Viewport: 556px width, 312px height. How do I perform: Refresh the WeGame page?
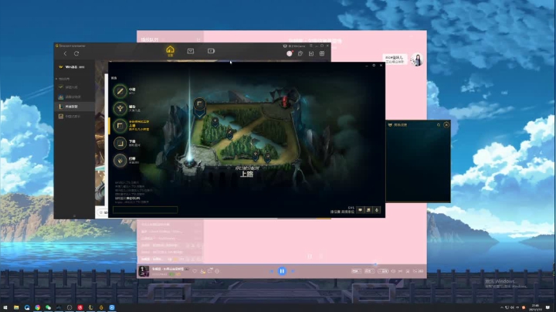click(76, 53)
